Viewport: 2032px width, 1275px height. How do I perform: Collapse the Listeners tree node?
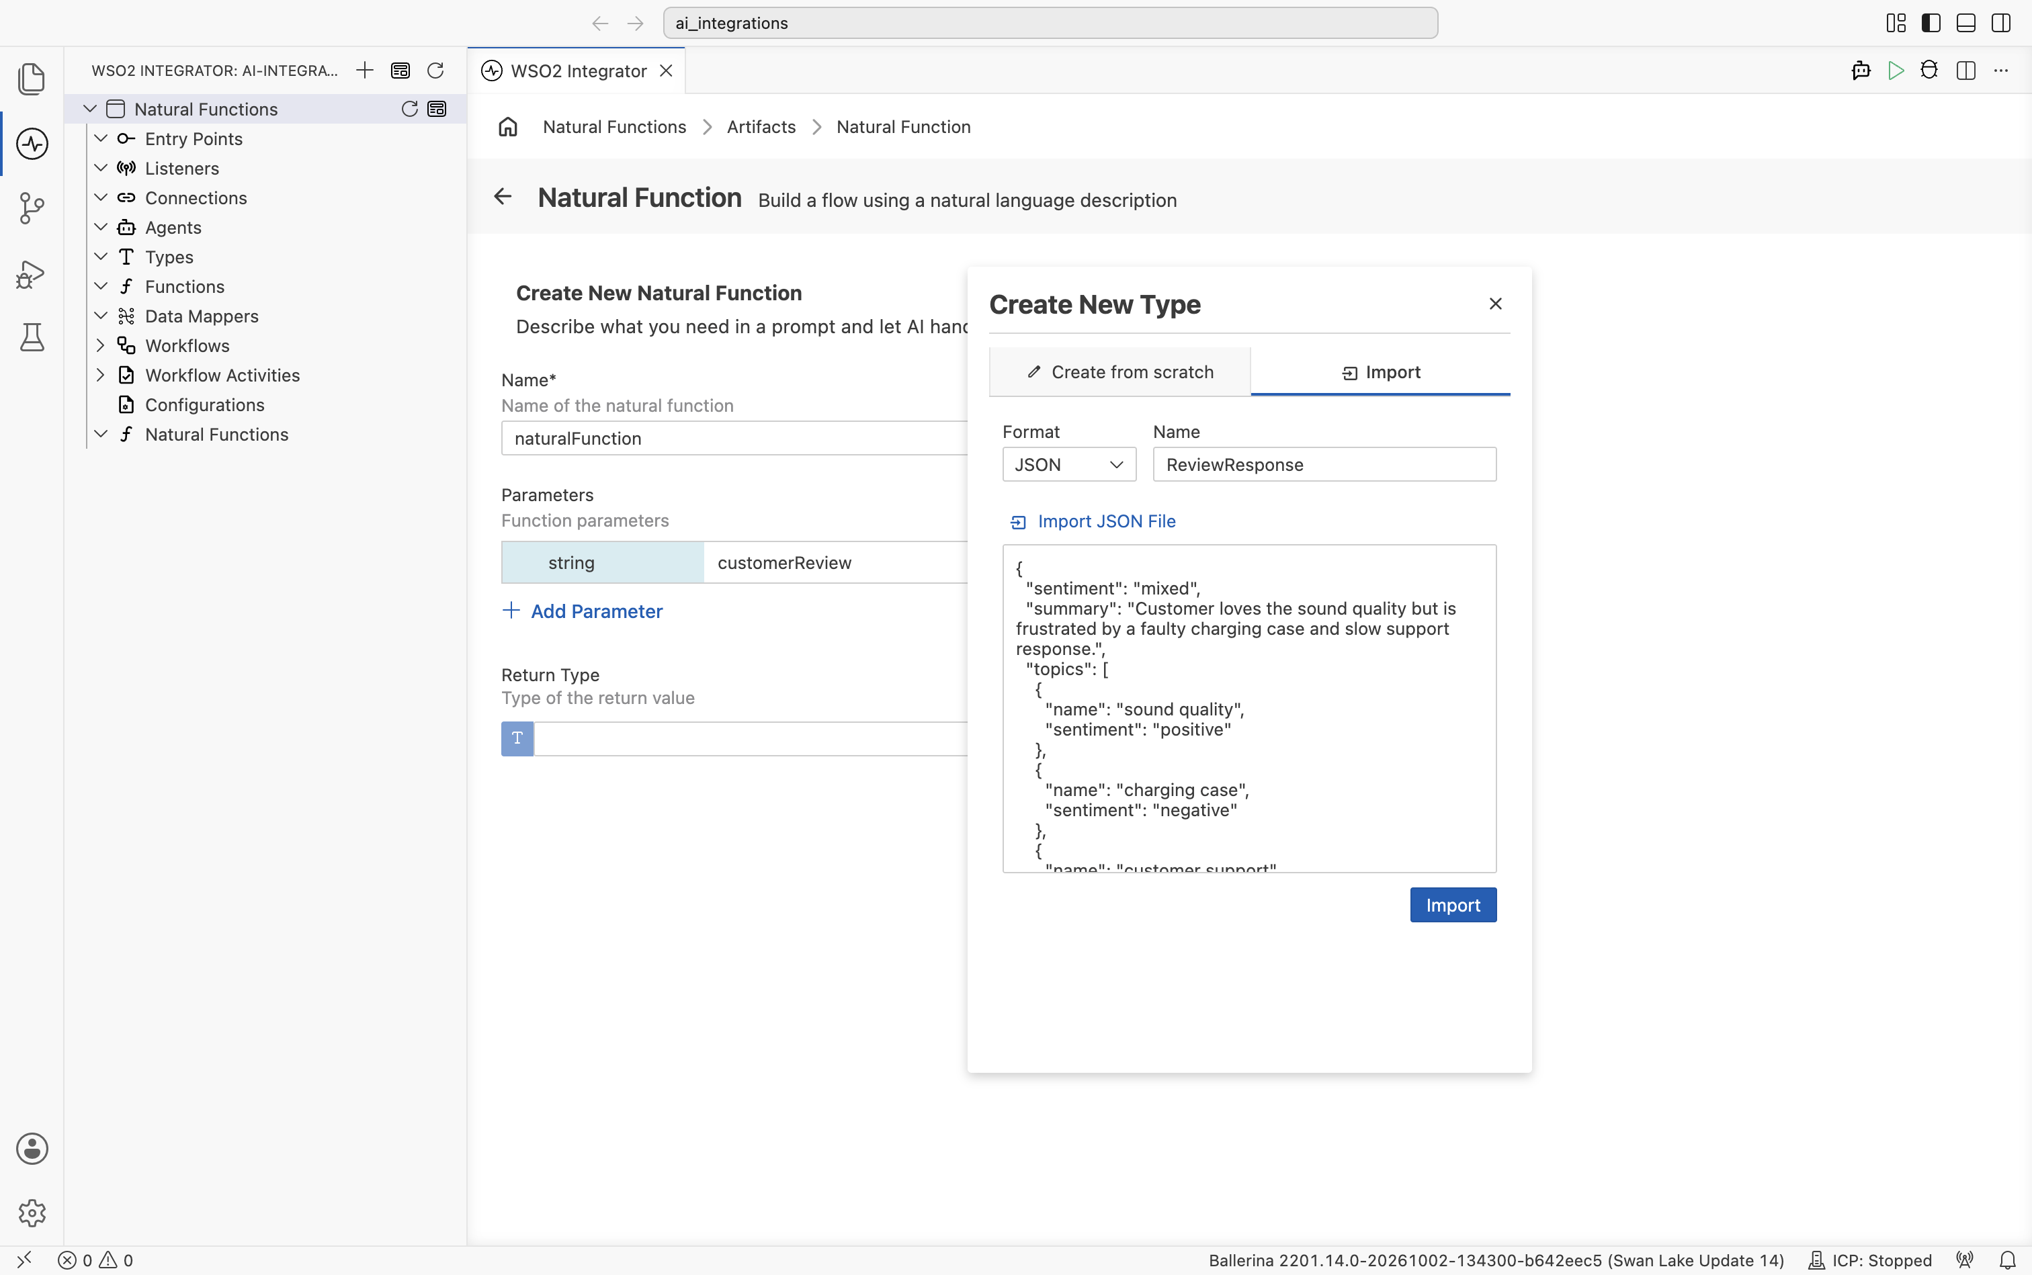(x=100, y=168)
